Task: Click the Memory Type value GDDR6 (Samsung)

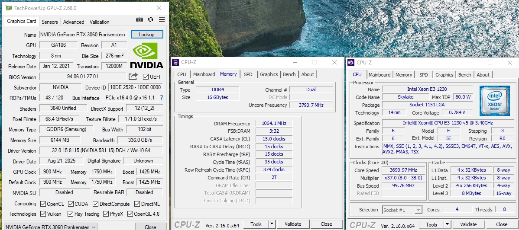Action: pyautogui.click(x=66, y=129)
